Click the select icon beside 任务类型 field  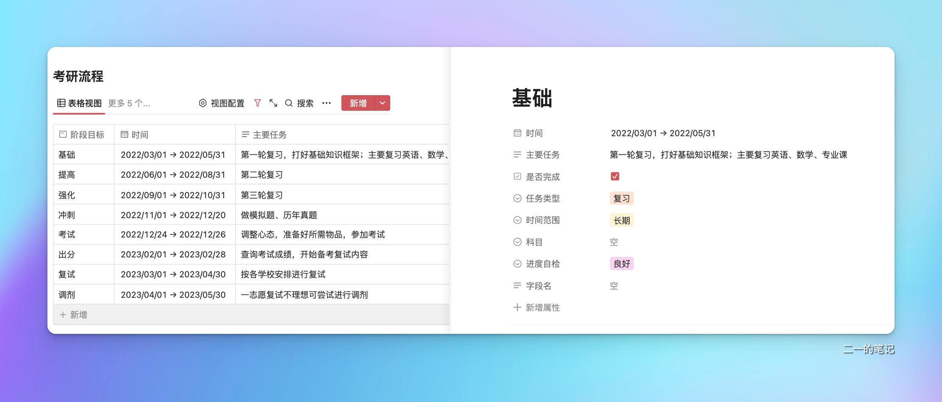click(x=517, y=198)
